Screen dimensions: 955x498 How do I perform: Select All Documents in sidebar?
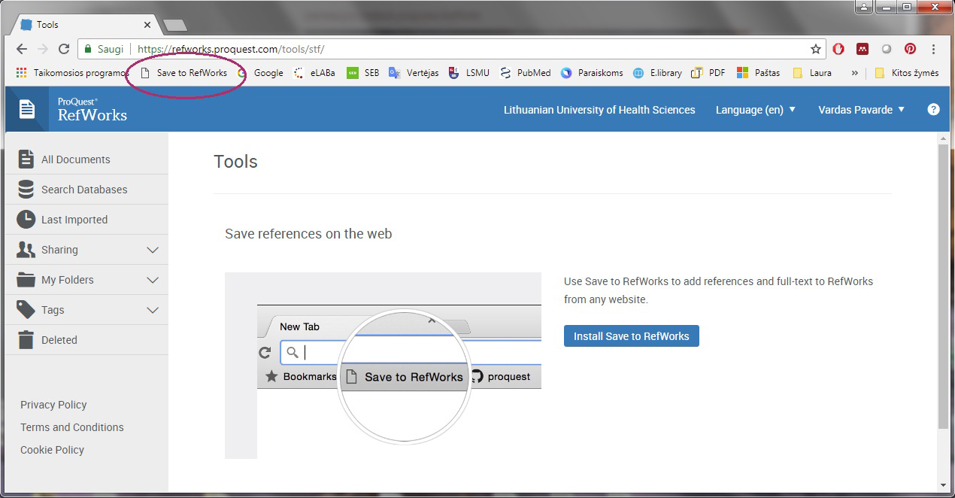click(x=75, y=159)
